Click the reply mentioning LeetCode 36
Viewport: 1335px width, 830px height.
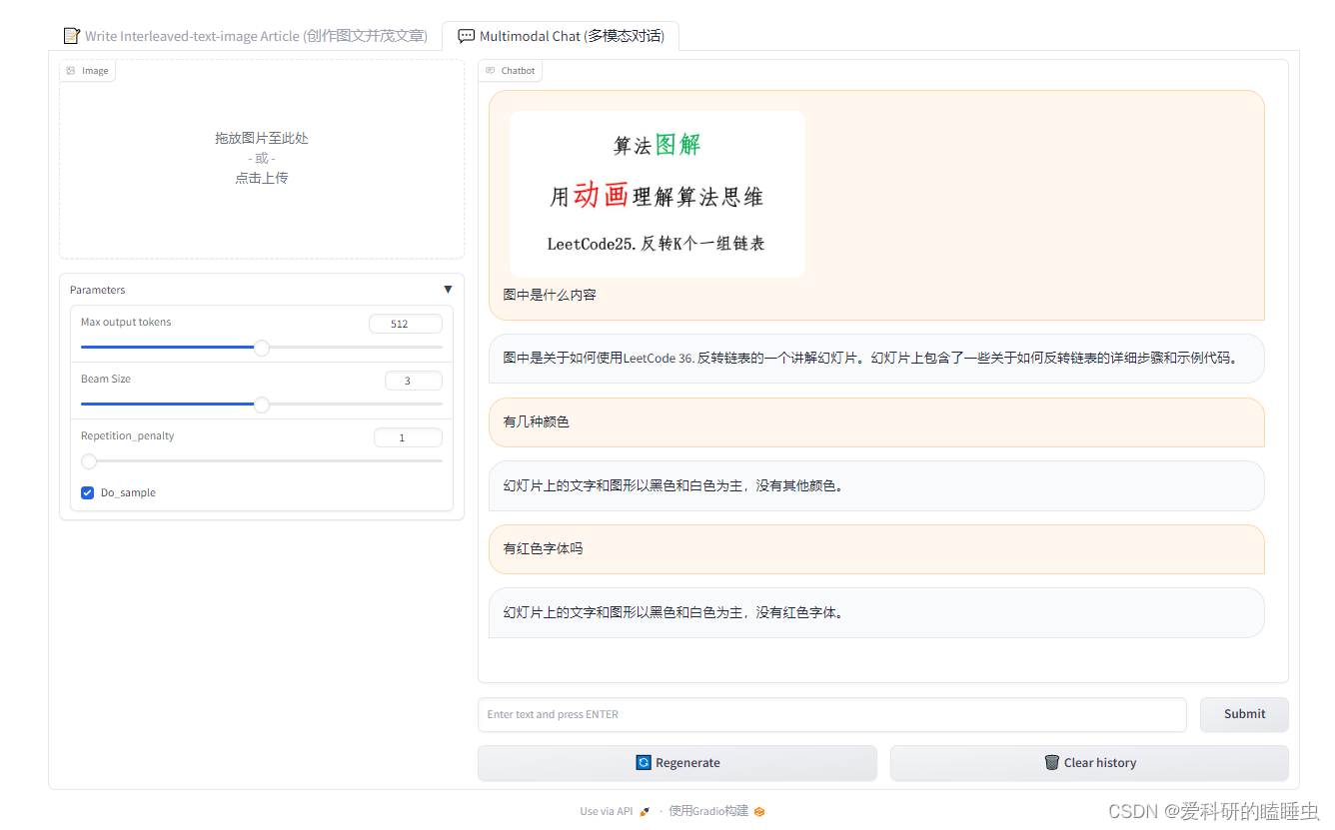pos(876,359)
